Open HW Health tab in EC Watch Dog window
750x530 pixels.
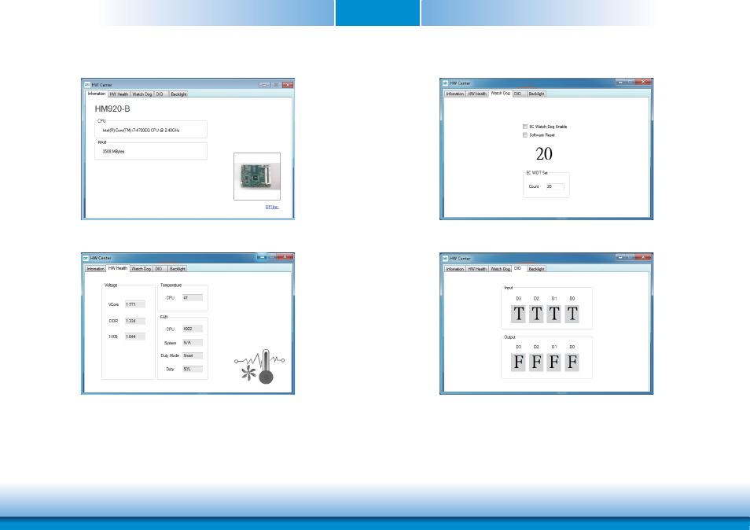(477, 94)
